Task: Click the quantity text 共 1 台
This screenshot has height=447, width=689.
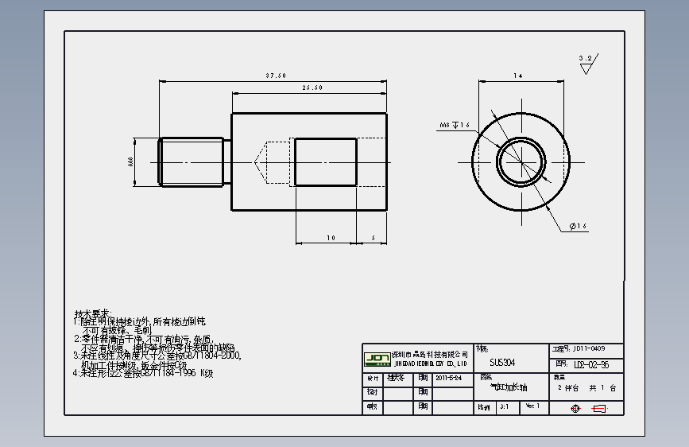Action: pyautogui.click(x=603, y=388)
